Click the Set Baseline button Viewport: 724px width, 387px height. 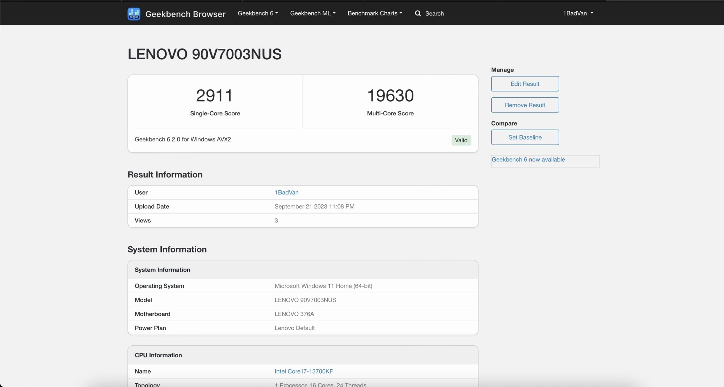[x=525, y=137]
